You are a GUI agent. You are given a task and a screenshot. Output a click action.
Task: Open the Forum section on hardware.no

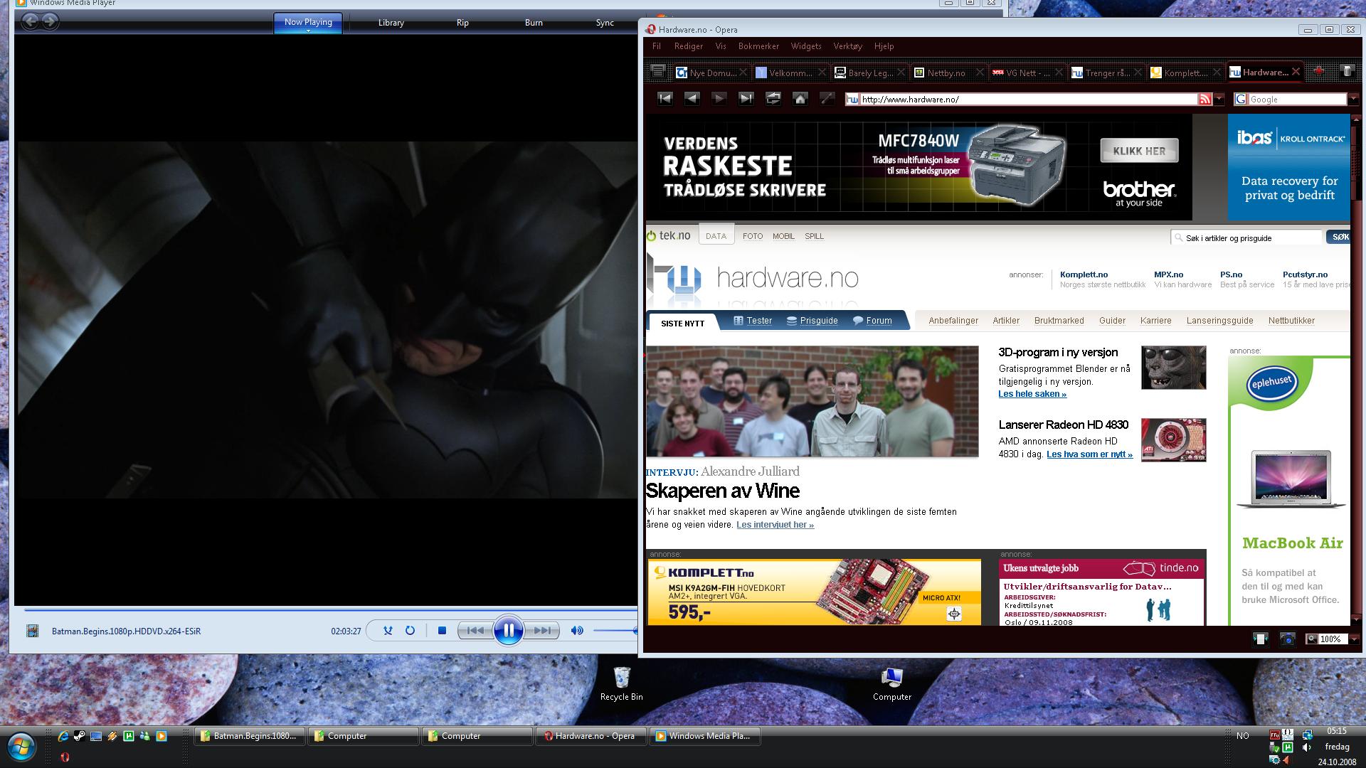pyautogui.click(x=872, y=321)
